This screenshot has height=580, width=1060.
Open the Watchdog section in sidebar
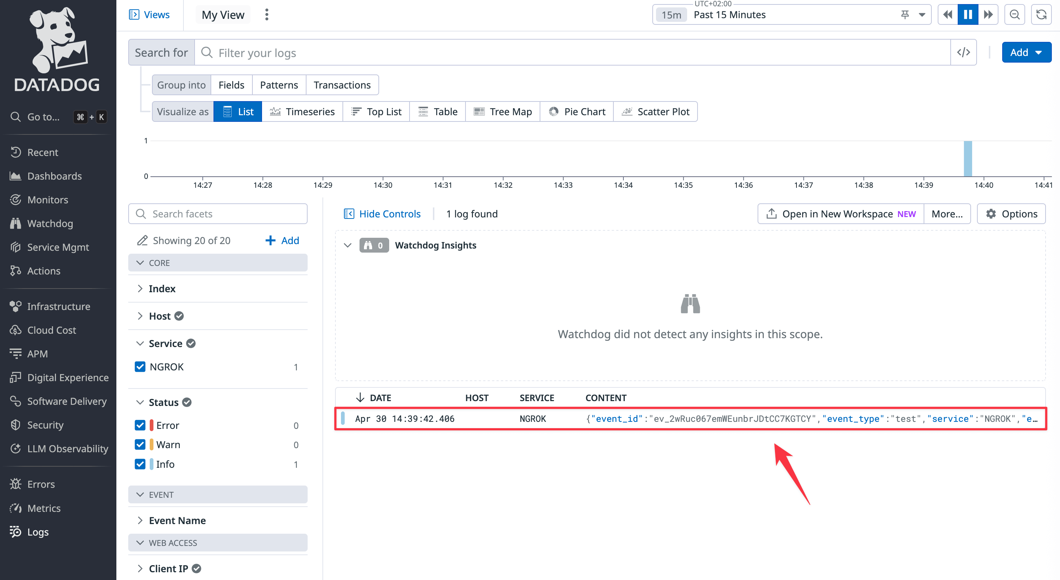point(50,223)
